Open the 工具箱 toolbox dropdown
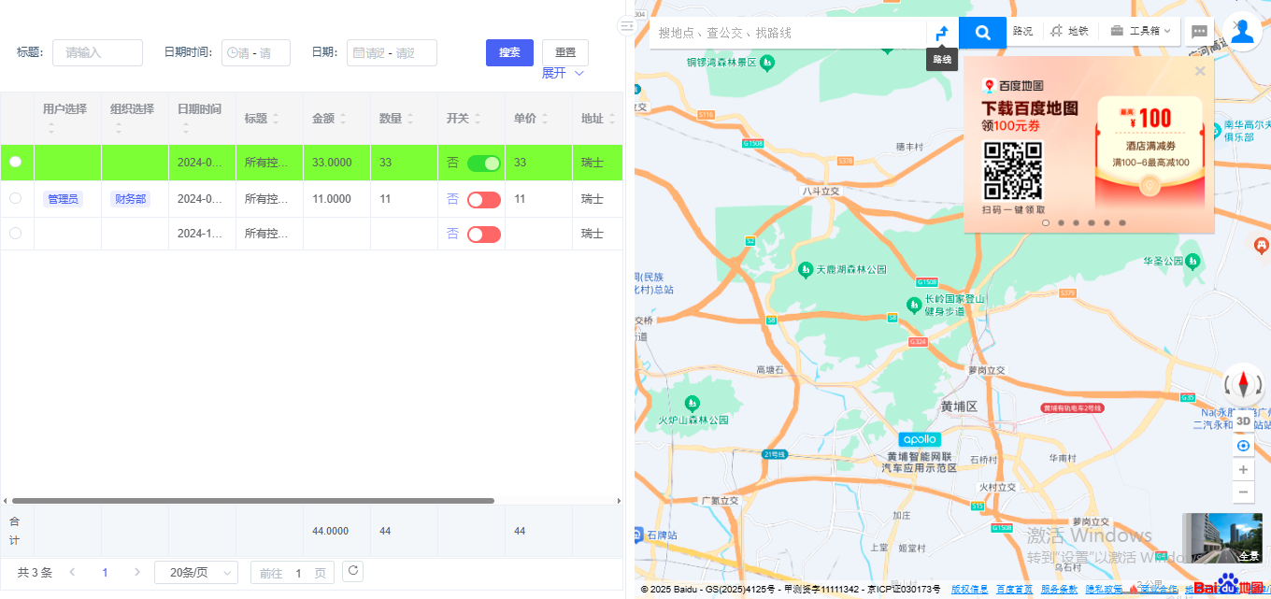 click(1140, 31)
